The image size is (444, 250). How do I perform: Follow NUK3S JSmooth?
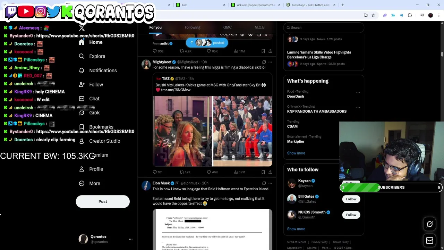pyautogui.click(x=351, y=215)
